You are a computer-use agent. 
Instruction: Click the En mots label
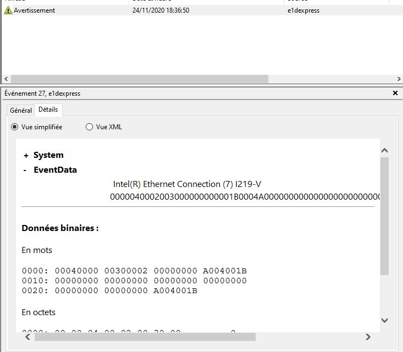37,250
